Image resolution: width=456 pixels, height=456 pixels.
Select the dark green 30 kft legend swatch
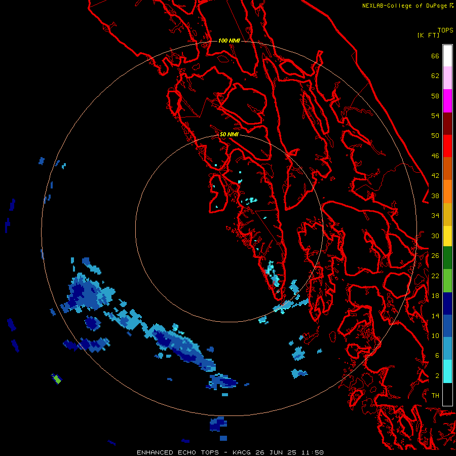tap(447, 258)
